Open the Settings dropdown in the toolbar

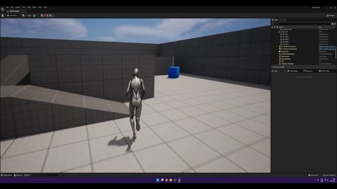331,15
